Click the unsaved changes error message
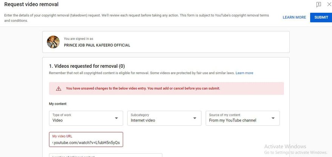Screen dimensions: 332x157 click(x=143, y=88)
